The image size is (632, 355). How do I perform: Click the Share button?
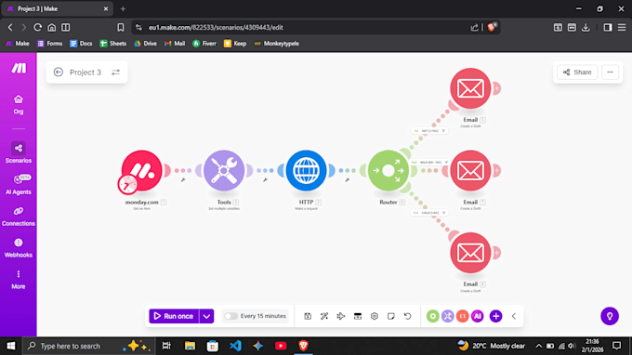577,72
